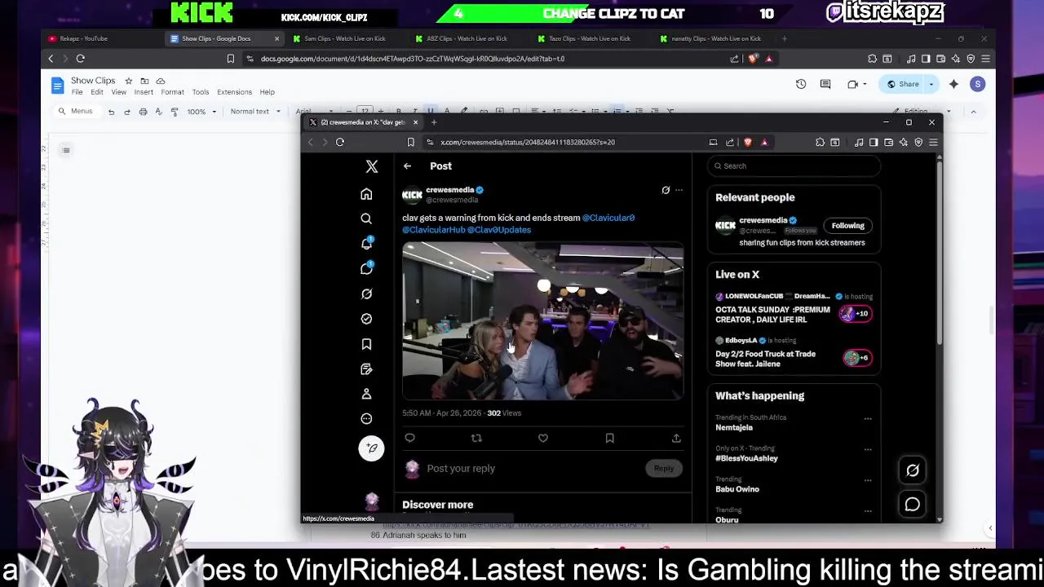
Task: Click the X search field
Action: click(x=794, y=166)
